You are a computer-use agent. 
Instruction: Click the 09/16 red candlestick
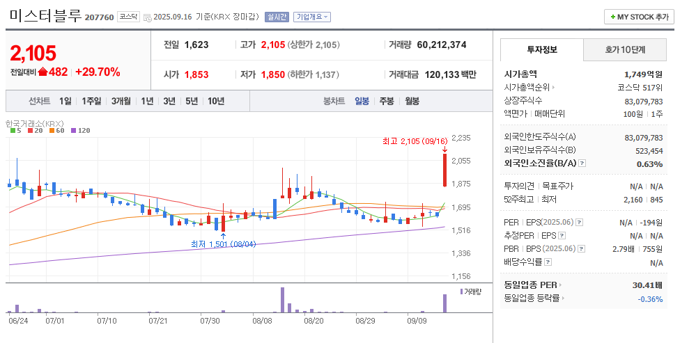pyautogui.click(x=444, y=170)
